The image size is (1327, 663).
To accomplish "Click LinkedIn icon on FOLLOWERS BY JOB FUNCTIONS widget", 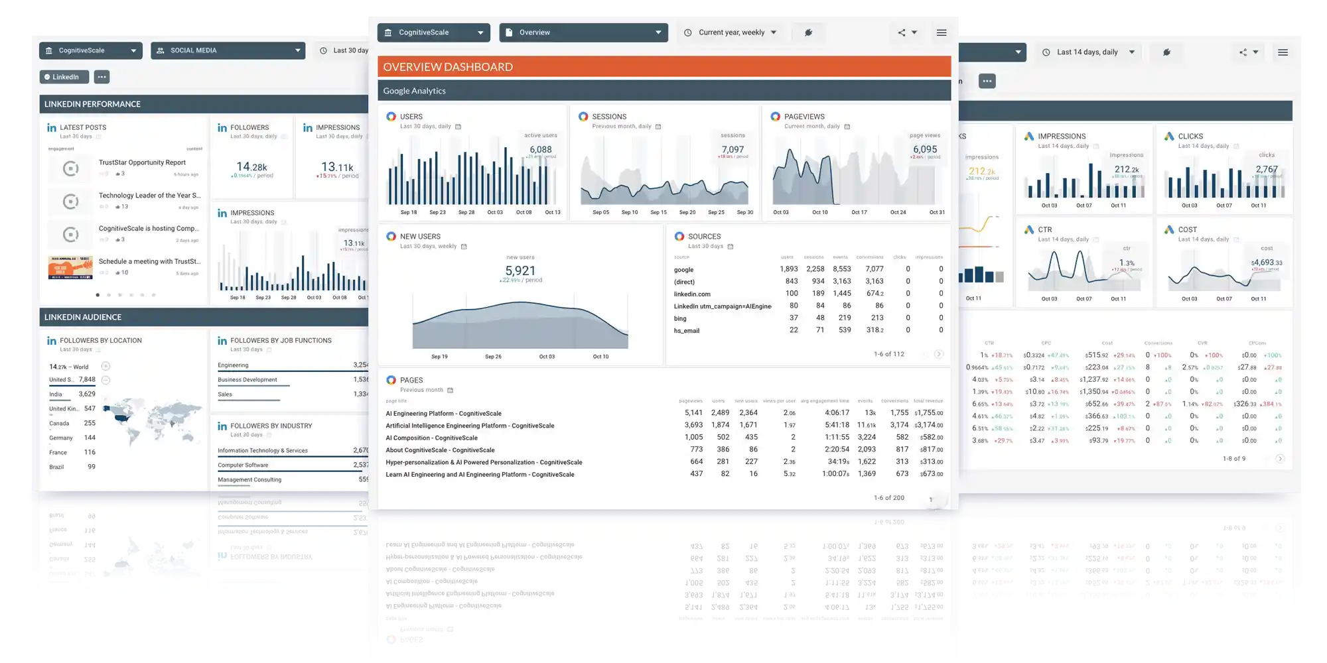I will point(222,341).
